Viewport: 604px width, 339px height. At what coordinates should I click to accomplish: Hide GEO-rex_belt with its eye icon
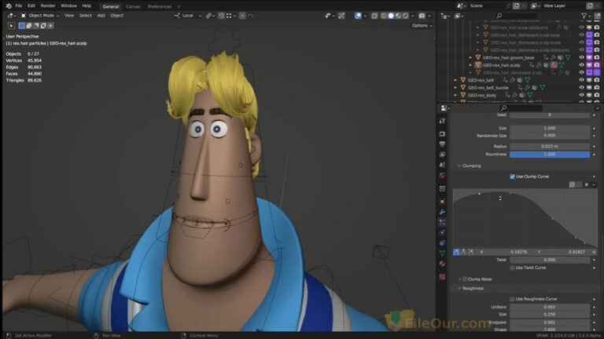(582, 80)
